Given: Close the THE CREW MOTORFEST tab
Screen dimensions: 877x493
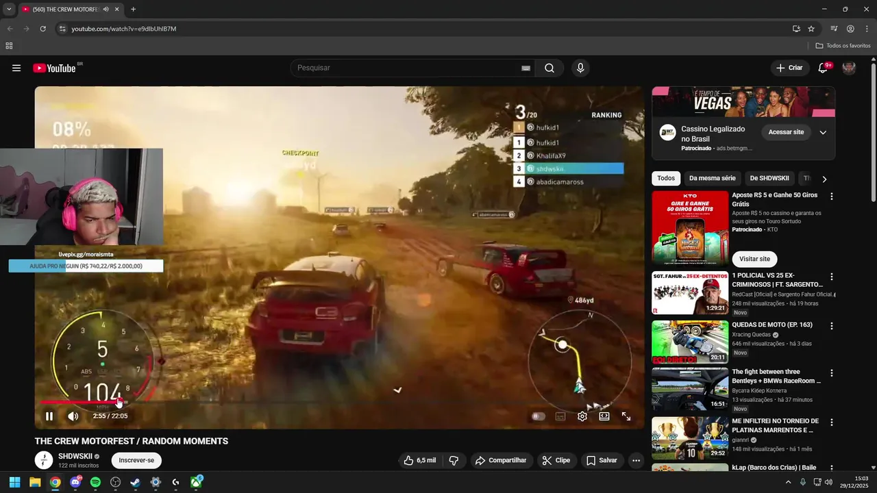Looking at the screenshot, I should [117, 10].
